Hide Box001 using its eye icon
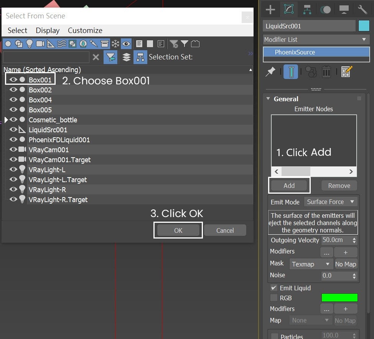374x339 pixels. [x=13, y=80]
